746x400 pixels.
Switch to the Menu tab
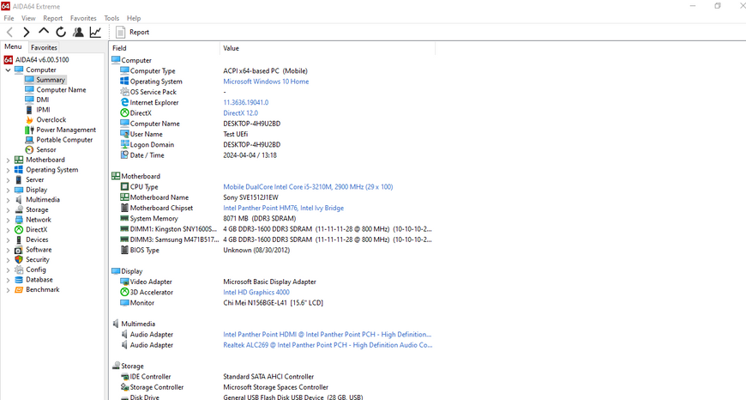point(13,46)
